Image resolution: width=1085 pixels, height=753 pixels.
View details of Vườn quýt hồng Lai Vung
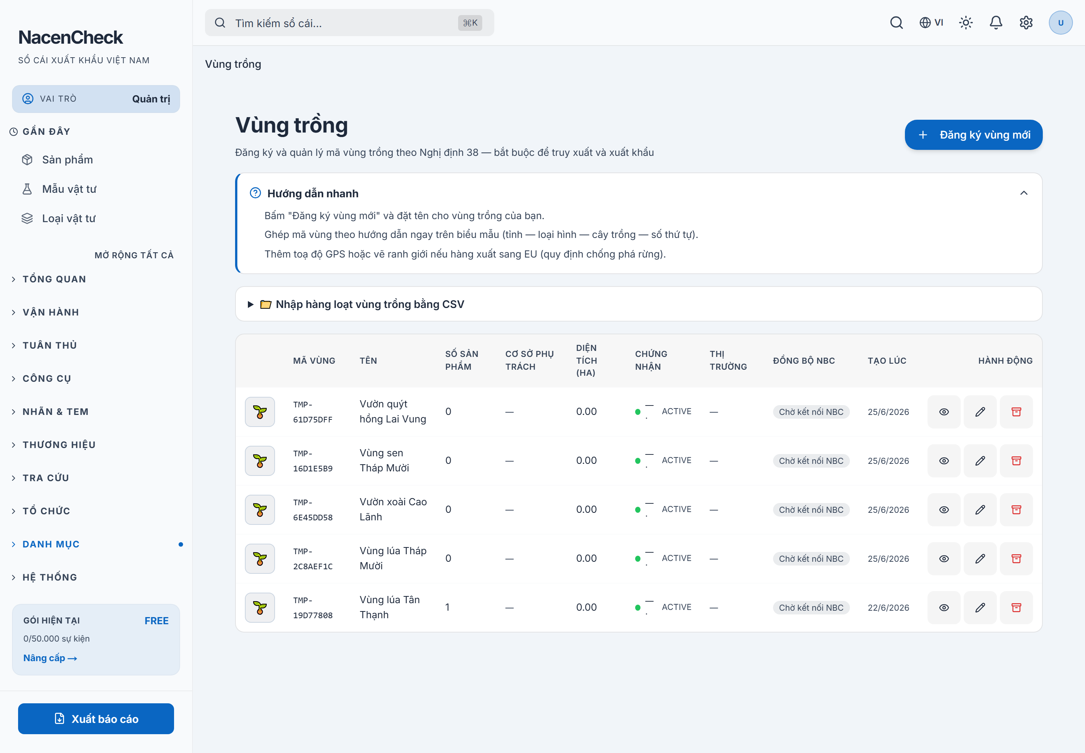click(944, 412)
